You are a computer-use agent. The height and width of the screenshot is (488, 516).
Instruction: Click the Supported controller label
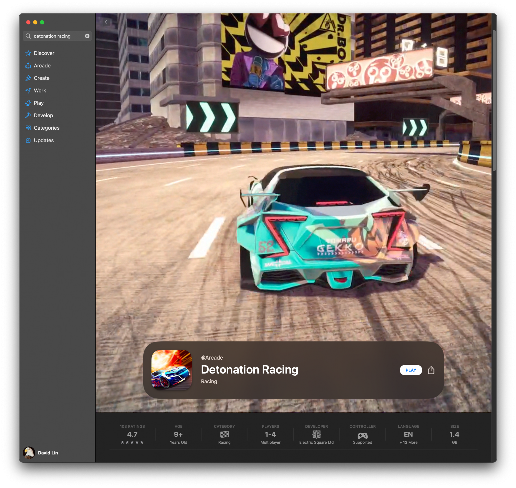point(362,442)
